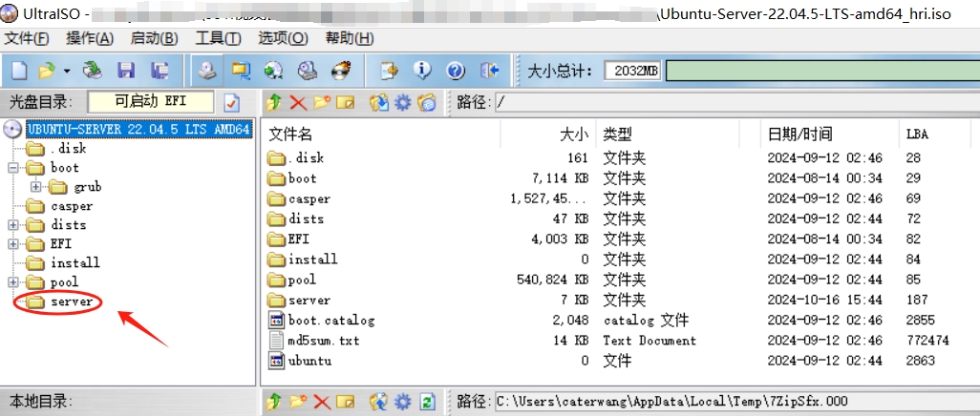Mount image to virtual drive
Viewport: 980px width, 416px height.
tap(308, 71)
